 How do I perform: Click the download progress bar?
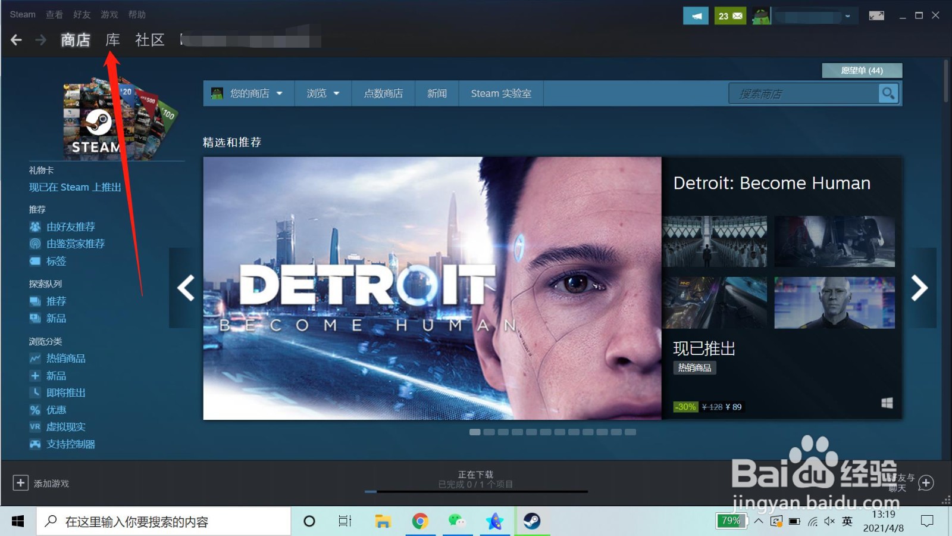(x=476, y=491)
